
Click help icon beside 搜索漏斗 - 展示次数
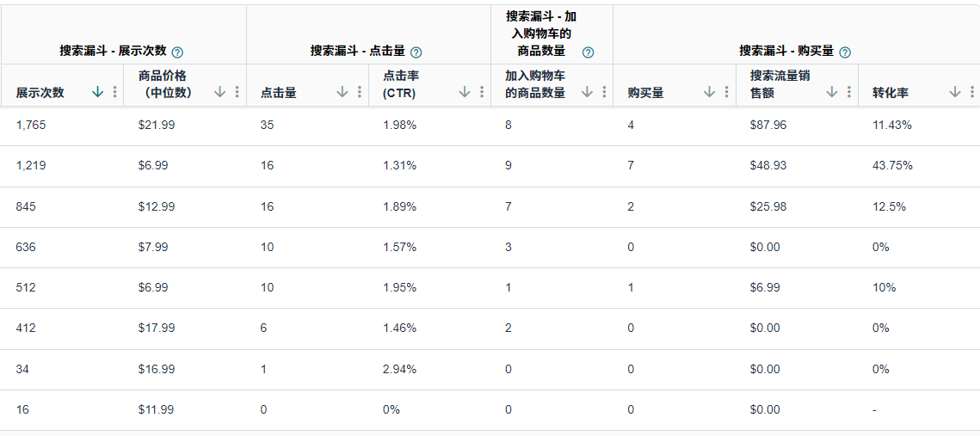pyautogui.click(x=177, y=52)
